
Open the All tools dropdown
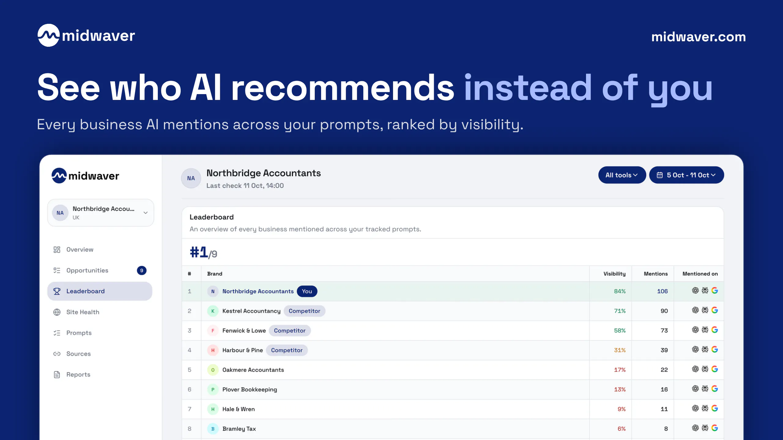pyautogui.click(x=622, y=175)
